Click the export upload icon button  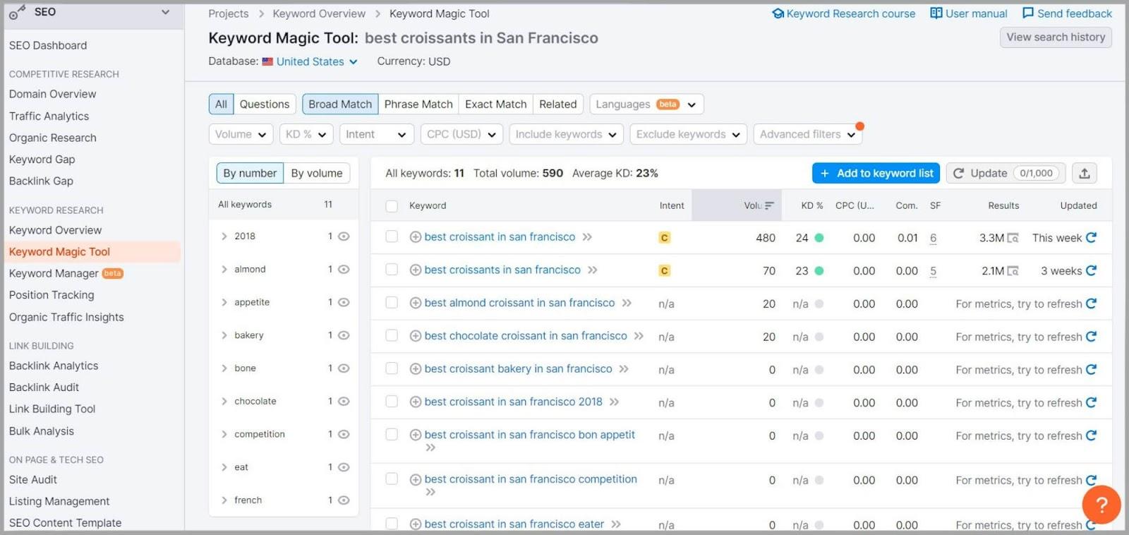(x=1085, y=174)
